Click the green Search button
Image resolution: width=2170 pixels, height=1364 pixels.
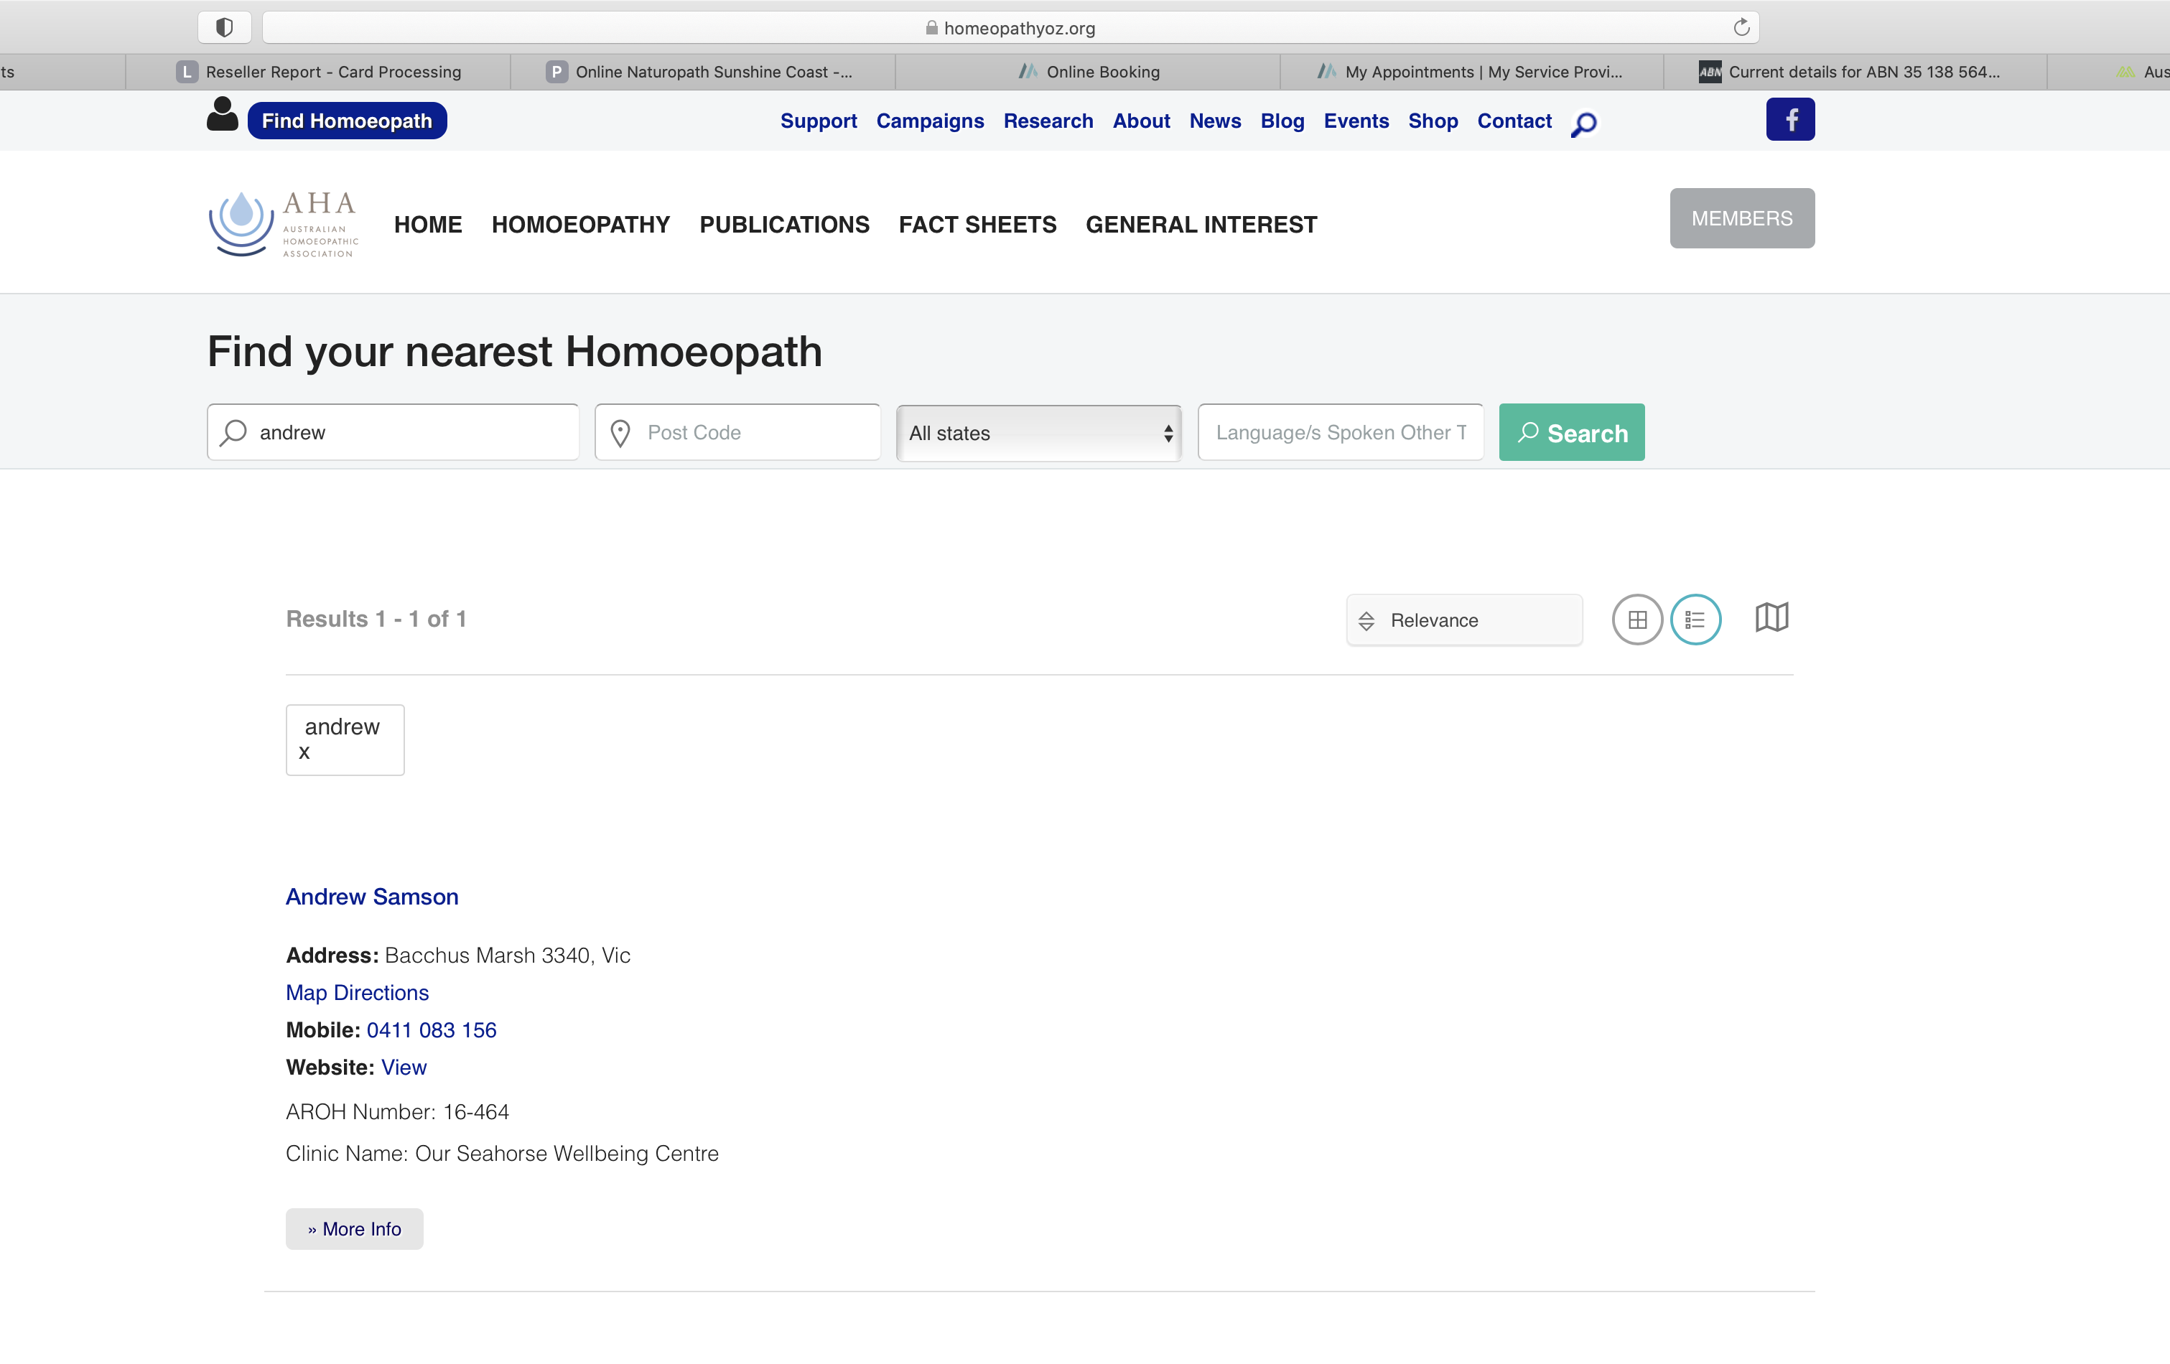[1570, 432]
